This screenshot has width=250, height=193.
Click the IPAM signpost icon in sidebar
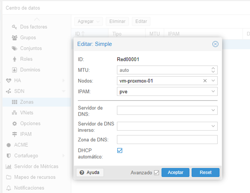pos(15,134)
